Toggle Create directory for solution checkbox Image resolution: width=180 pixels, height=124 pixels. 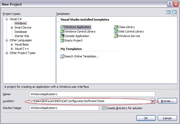pyautogui.click(x=104, y=108)
